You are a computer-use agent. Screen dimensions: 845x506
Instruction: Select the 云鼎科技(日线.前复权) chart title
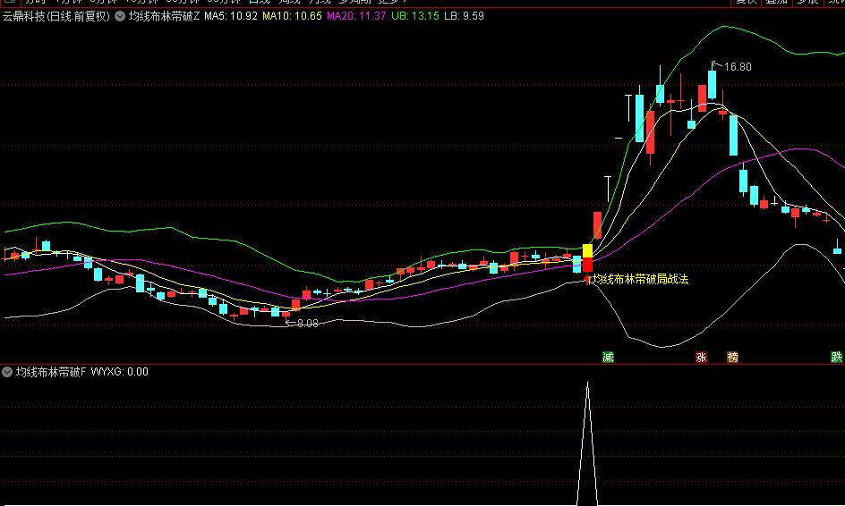(x=56, y=16)
